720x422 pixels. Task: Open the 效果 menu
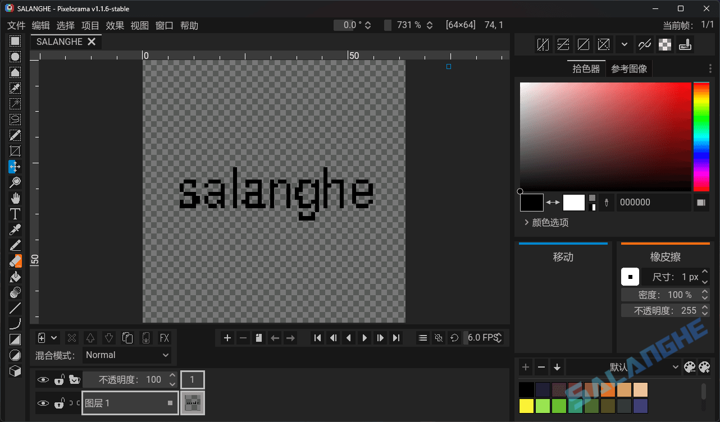pos(115,26)
